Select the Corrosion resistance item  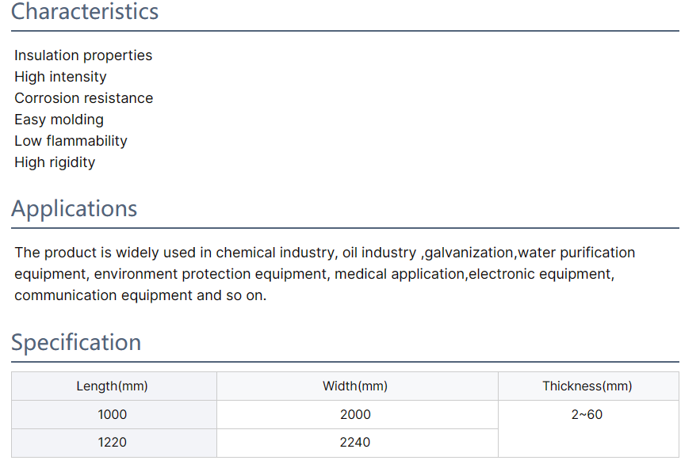point(83,98)
